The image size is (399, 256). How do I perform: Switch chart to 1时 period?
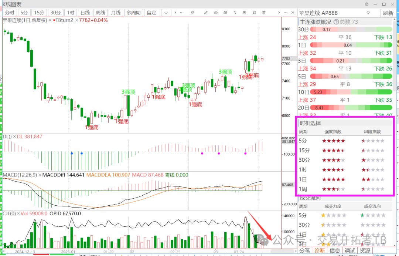pos(71,13)
